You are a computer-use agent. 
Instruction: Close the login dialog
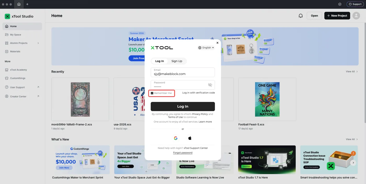(x=217, y=43)
